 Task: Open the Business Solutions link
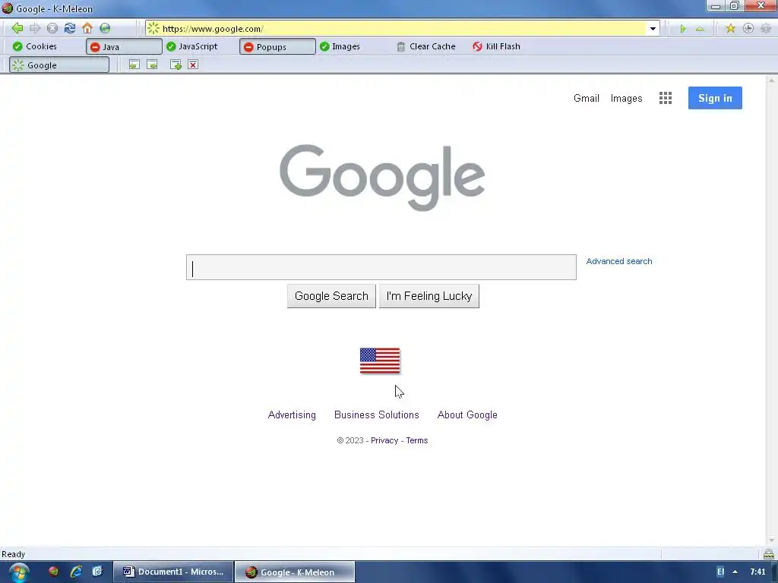click(x=377, y=415)
